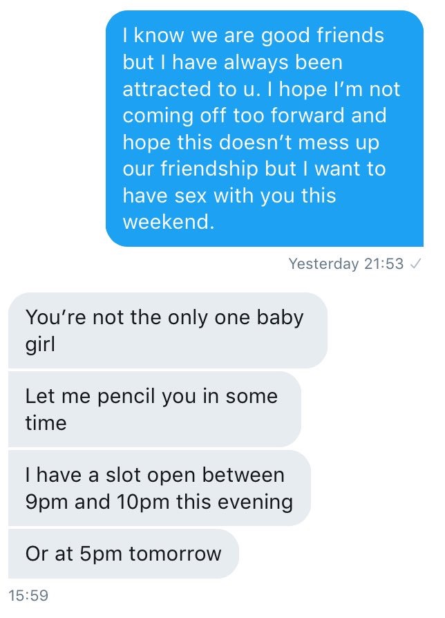Click the word "girl" in the first reply
This screenshot has width=445, height=618.
tap(39, 344)
